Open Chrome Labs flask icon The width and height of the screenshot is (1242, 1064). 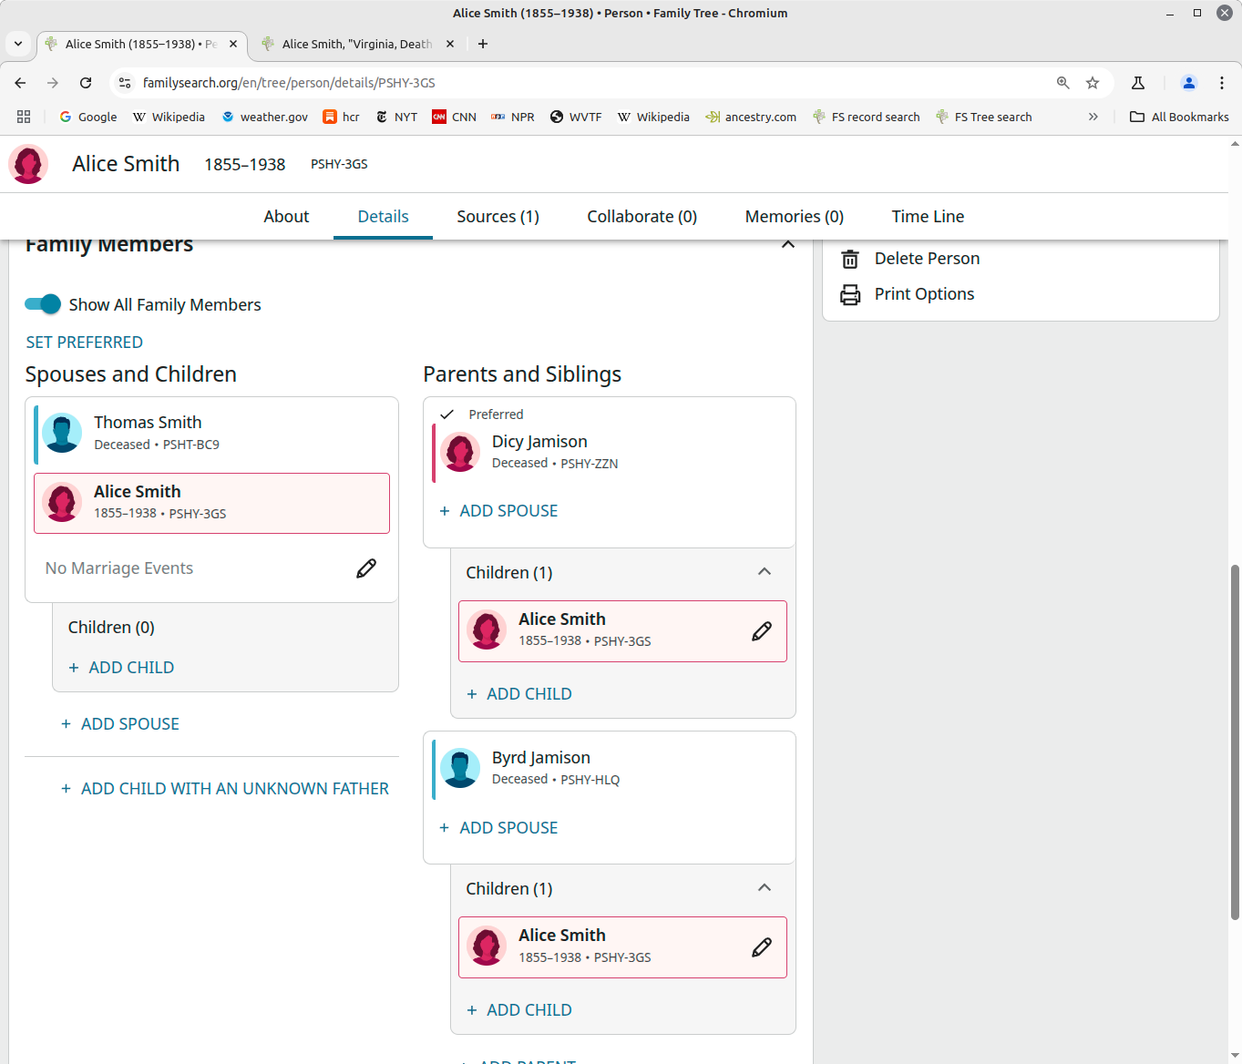(1138, 82)
